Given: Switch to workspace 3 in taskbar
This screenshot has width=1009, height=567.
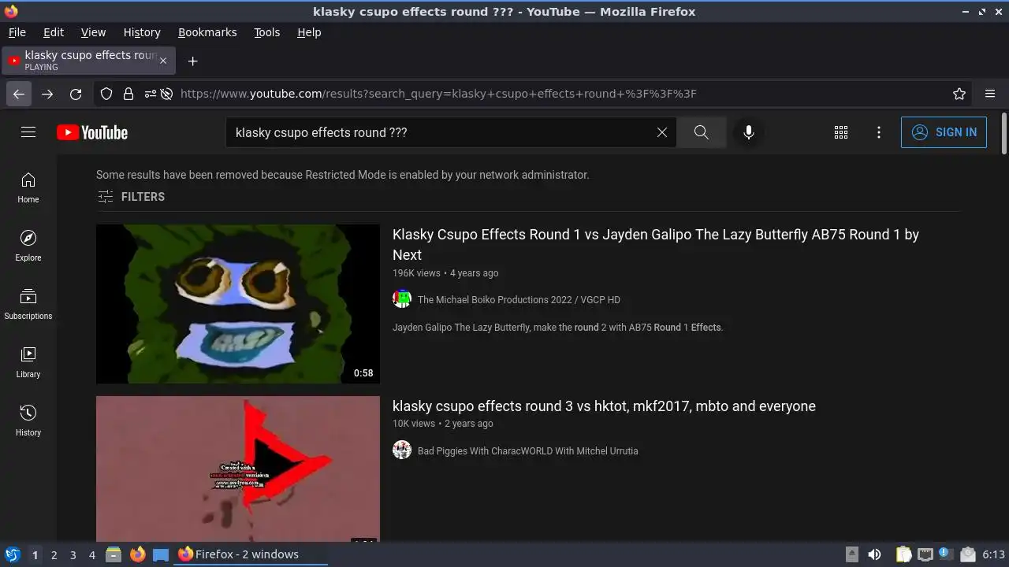Looking at the screenshot, I should 73,554.
